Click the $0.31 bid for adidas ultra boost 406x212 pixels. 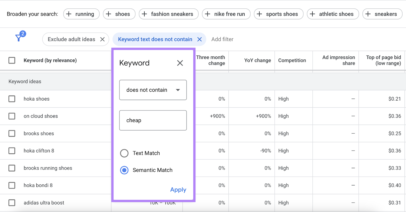(395, 203)
